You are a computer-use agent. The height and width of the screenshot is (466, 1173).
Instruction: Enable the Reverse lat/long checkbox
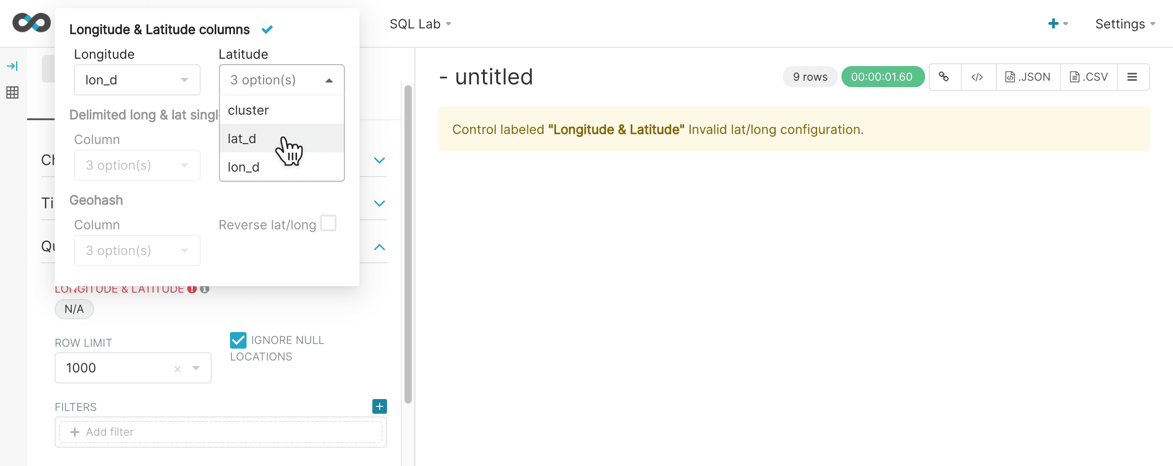point(328,223)
